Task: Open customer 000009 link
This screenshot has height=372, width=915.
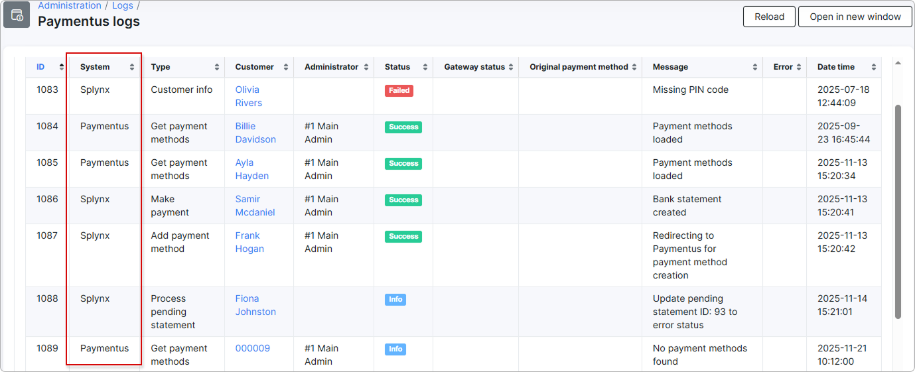Action: tap(253, 348)
